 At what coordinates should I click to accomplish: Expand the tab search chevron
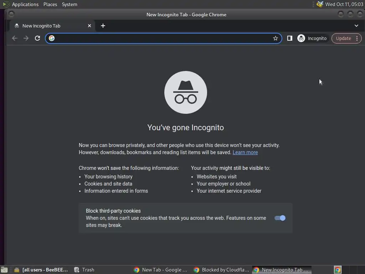tap(356, 26)
